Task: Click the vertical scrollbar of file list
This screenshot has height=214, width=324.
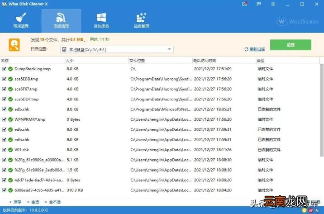Action: (x=322, y=110)
